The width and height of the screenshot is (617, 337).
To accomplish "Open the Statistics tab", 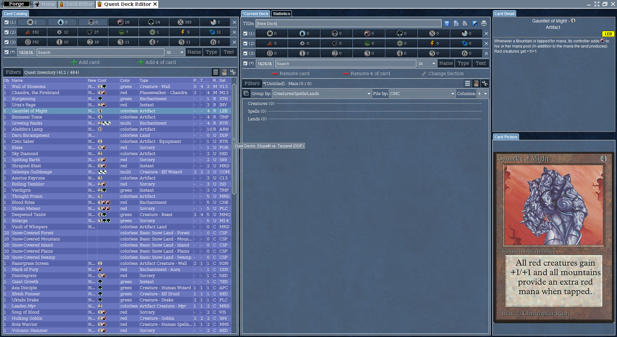I will 282,13.
